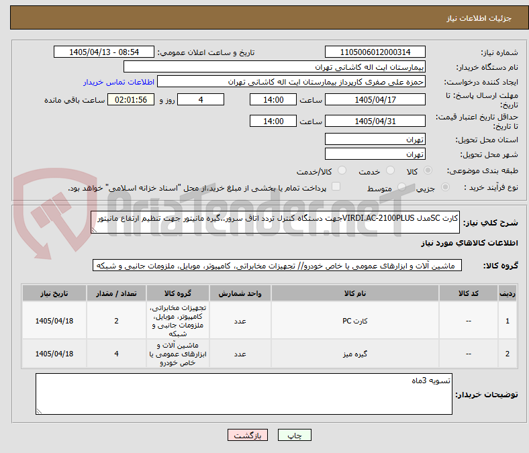Click the چاپ (print) button
The height and width of the screenshot is (453, 529).
(294, 435)
